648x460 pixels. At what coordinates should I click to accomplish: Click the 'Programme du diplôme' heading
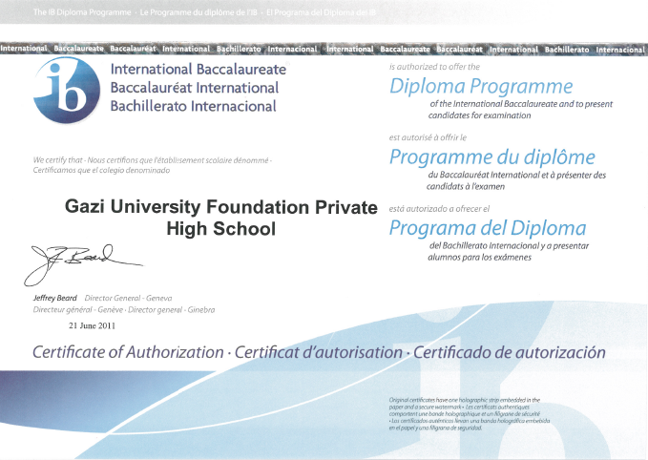[491, 157]
